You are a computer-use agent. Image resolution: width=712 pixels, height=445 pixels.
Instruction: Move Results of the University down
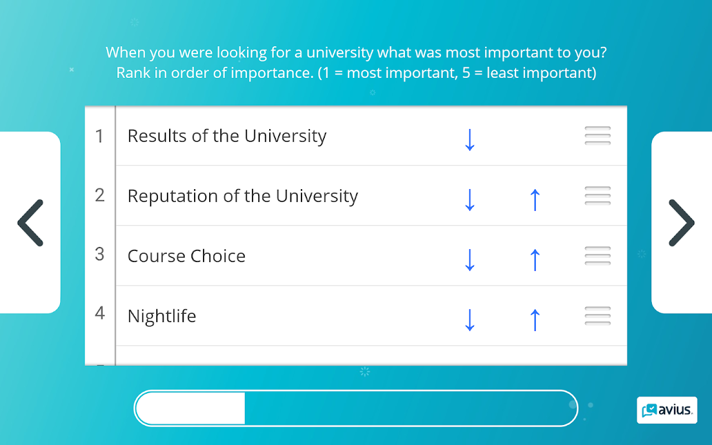[469, 139]
